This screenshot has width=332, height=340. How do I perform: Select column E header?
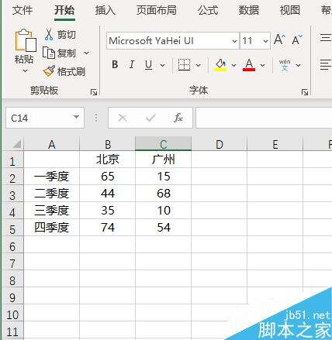click(x=275, y=144)
